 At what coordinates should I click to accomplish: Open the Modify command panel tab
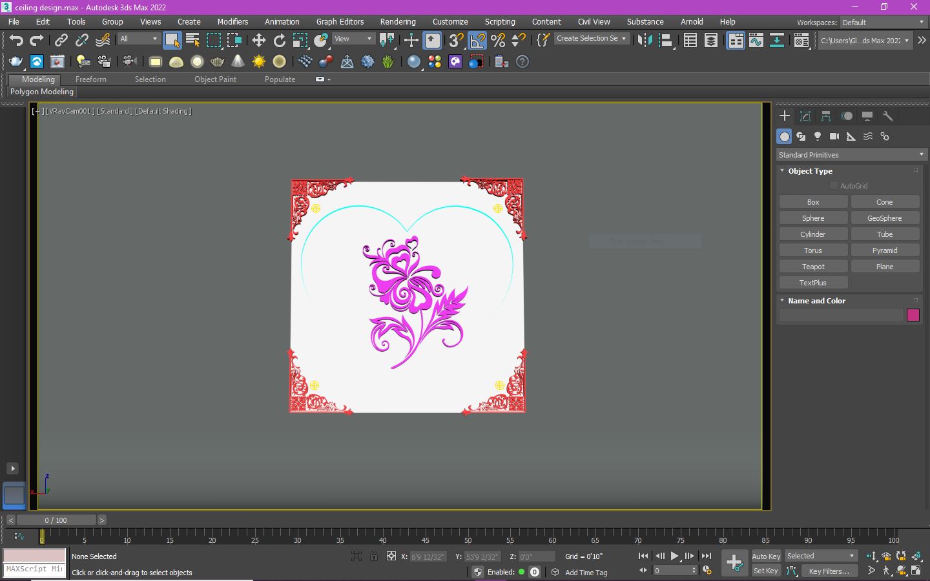805,116
